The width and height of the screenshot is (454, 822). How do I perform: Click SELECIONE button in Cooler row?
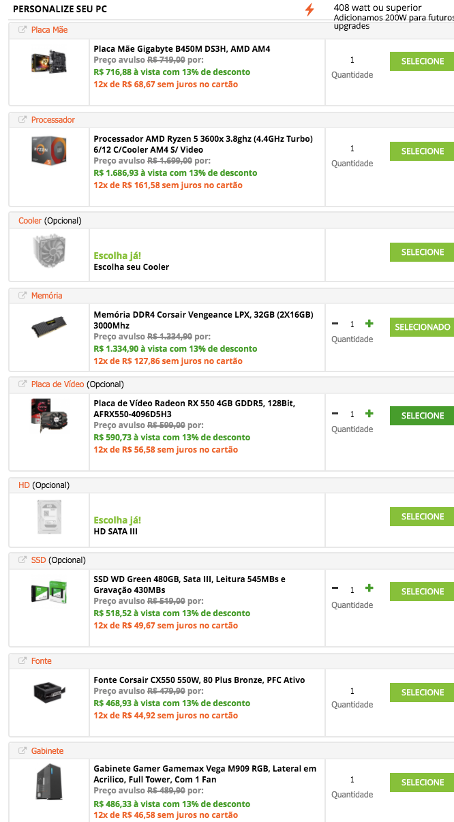(422, 252)
